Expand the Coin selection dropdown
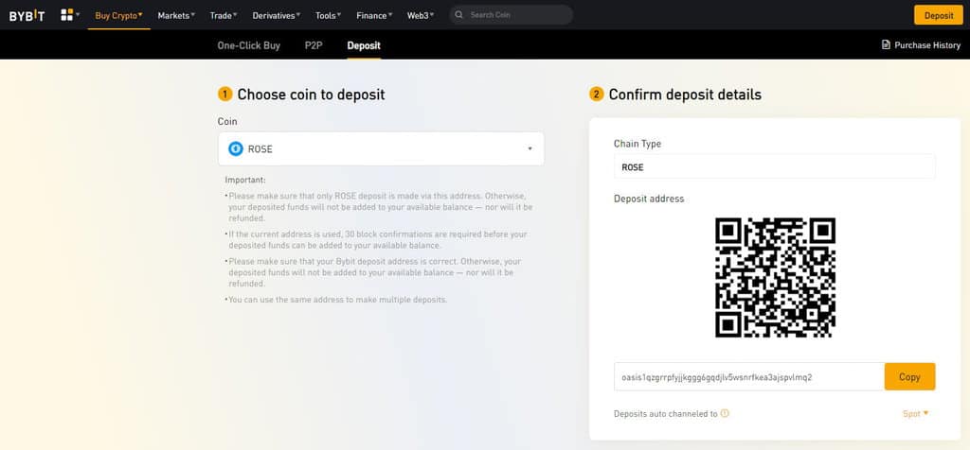The image size is (970, 450). [x=530, y=148]
